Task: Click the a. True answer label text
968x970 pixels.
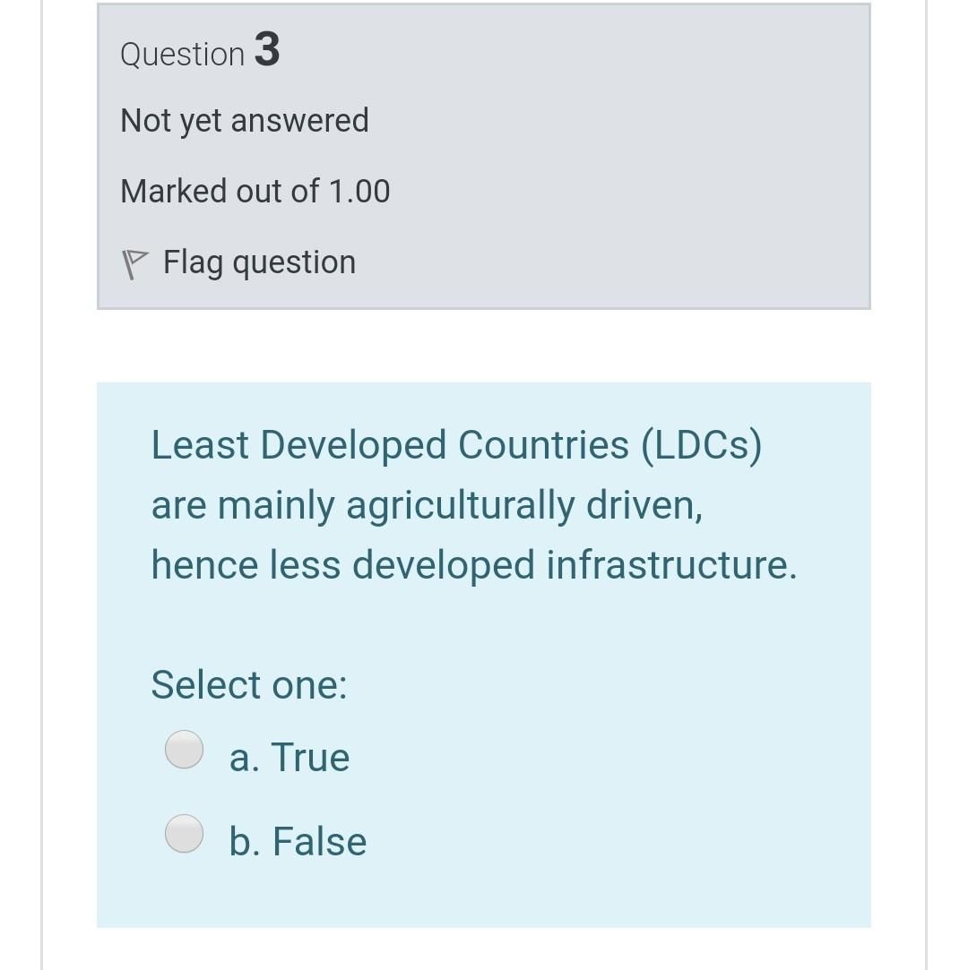Action: 290,757
